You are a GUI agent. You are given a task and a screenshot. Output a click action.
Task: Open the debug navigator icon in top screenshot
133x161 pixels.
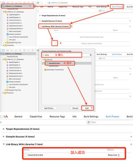point(25,3)
